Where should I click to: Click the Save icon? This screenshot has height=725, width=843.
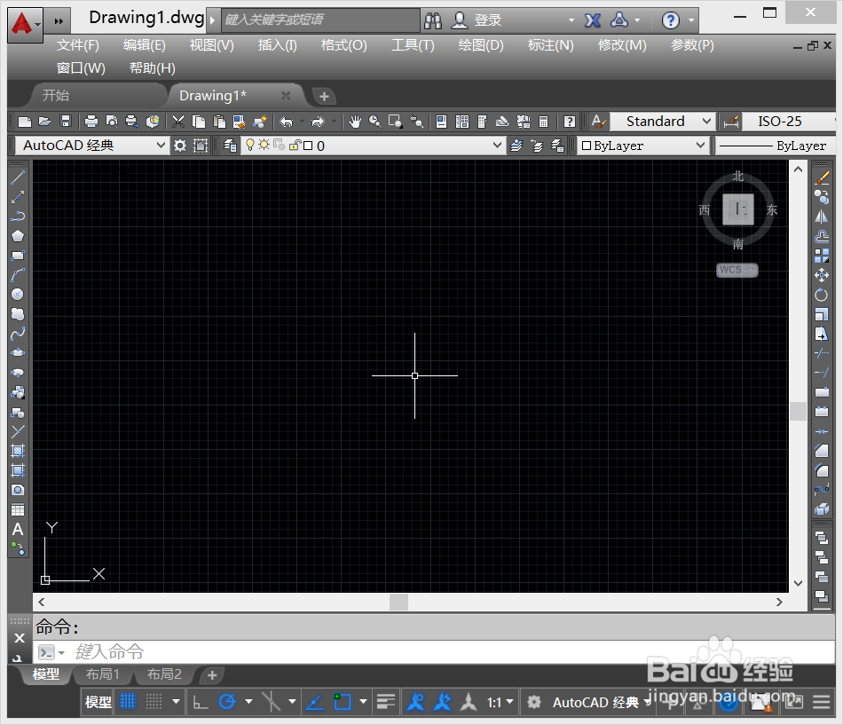click(x=66, y=122)
